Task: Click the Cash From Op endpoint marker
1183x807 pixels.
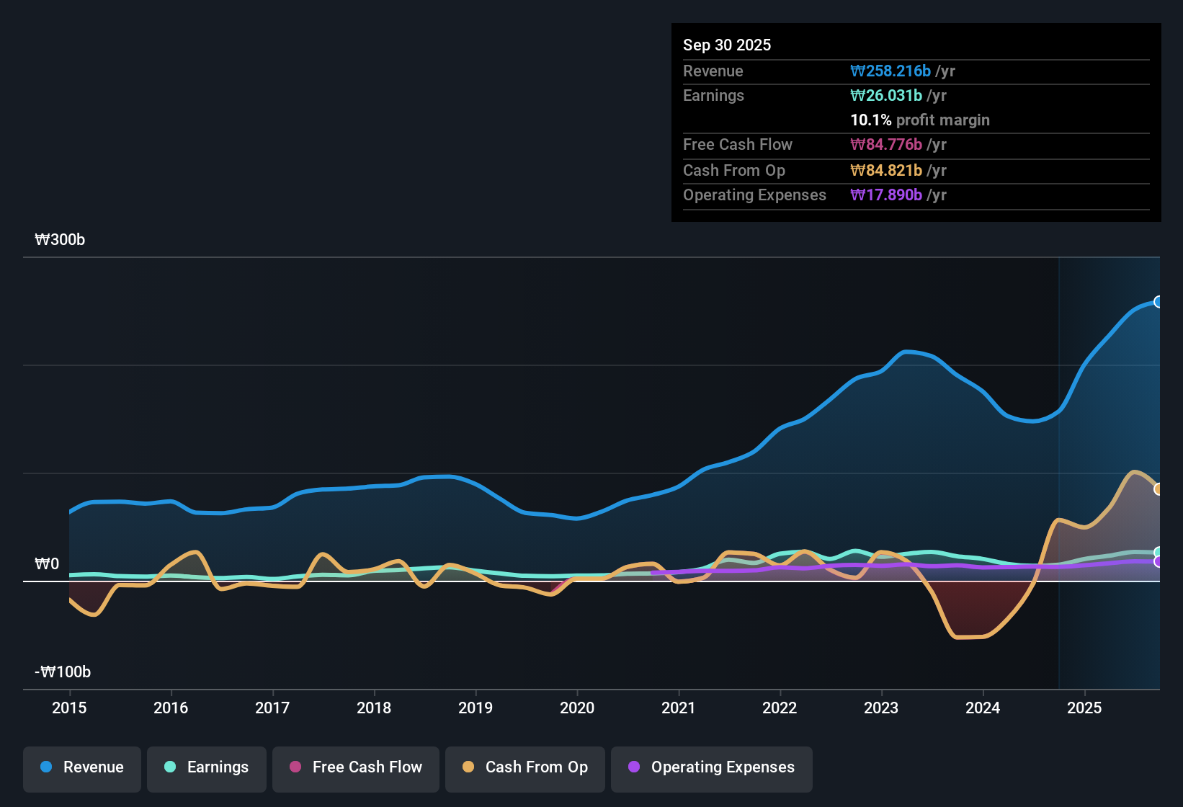Action: (x=1159, y=489)
